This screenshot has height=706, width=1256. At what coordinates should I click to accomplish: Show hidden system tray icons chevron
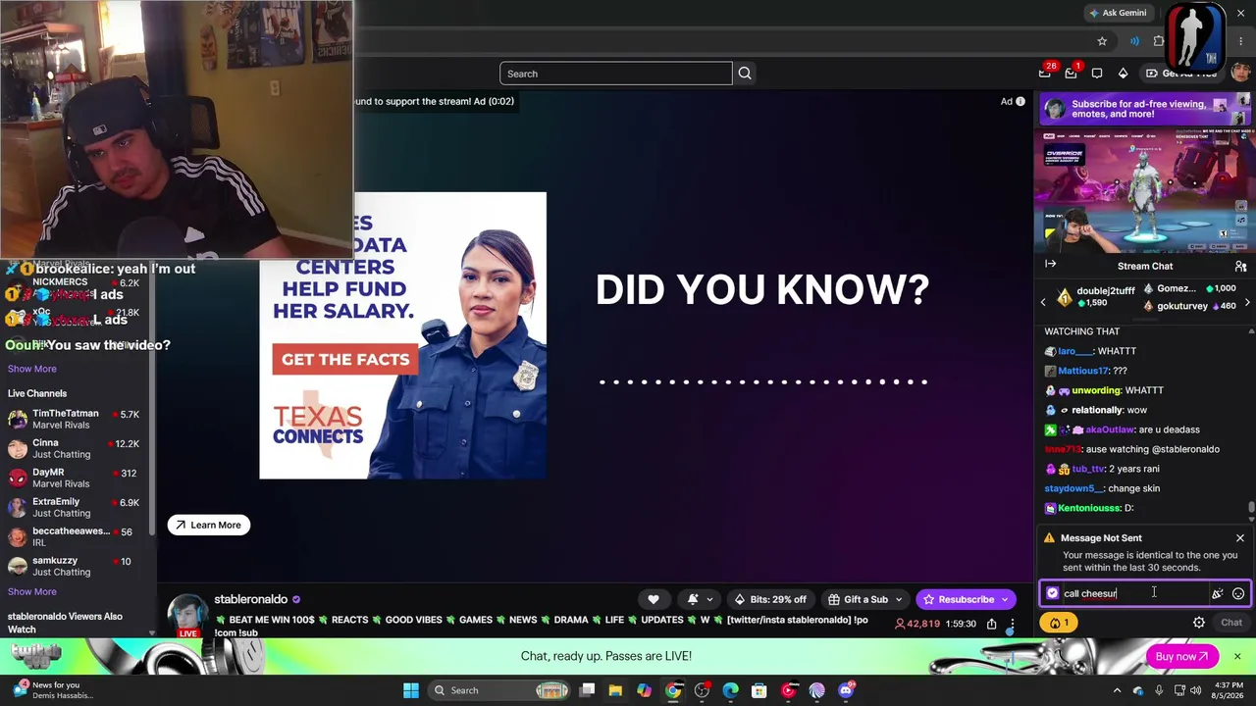click(x=1117, y=690)
